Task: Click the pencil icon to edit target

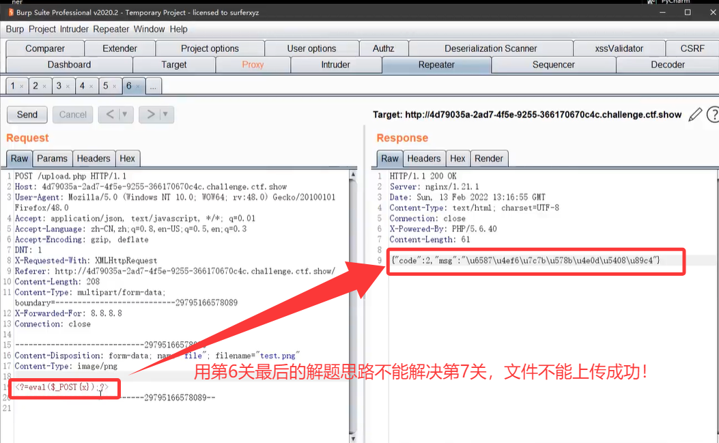Action: pyautogui.click(x=695, y=115)
